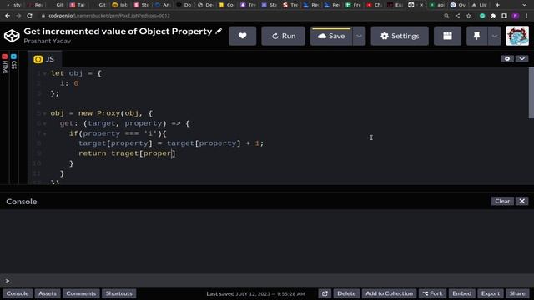Bookmark page with star icon
The image size is (534, 300).
point(469,16)
